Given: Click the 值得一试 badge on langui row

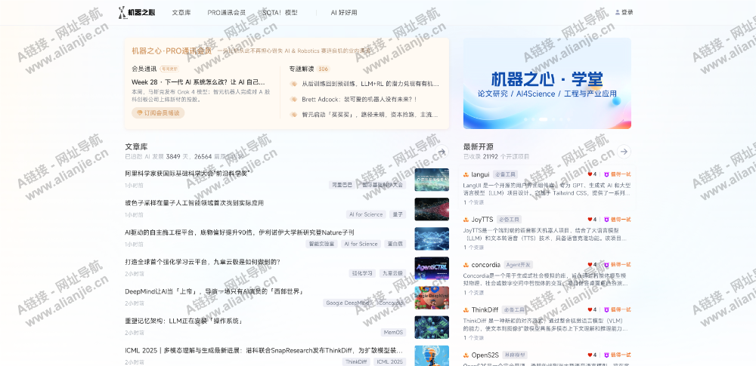Looking at the screenshot, I should (617, 174).
